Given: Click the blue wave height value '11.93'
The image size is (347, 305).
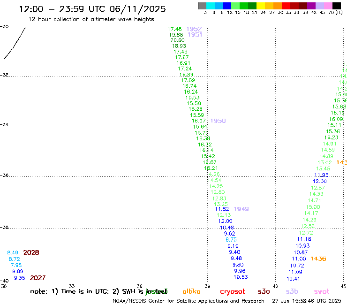Looking at the screenshot, I should (x=321, y=175).
